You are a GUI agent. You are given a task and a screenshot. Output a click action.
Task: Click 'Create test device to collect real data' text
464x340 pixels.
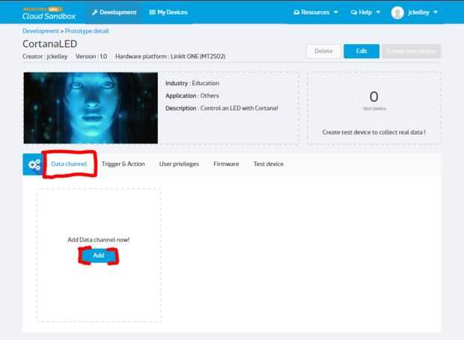pos(373,132)
